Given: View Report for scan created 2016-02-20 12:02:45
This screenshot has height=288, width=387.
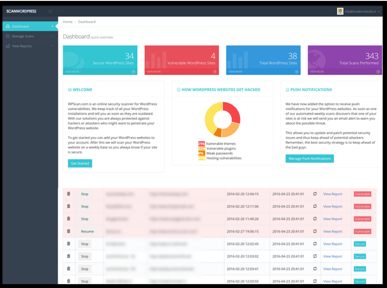Looking at the screenshot, I should (333, 244).
